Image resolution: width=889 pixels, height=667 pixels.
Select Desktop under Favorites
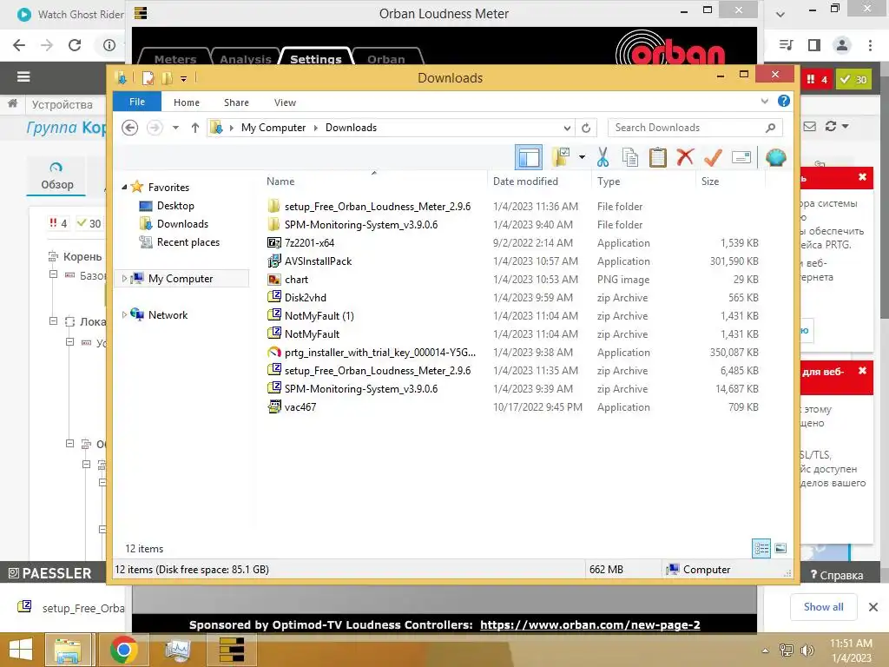click(x=175, y=206)
